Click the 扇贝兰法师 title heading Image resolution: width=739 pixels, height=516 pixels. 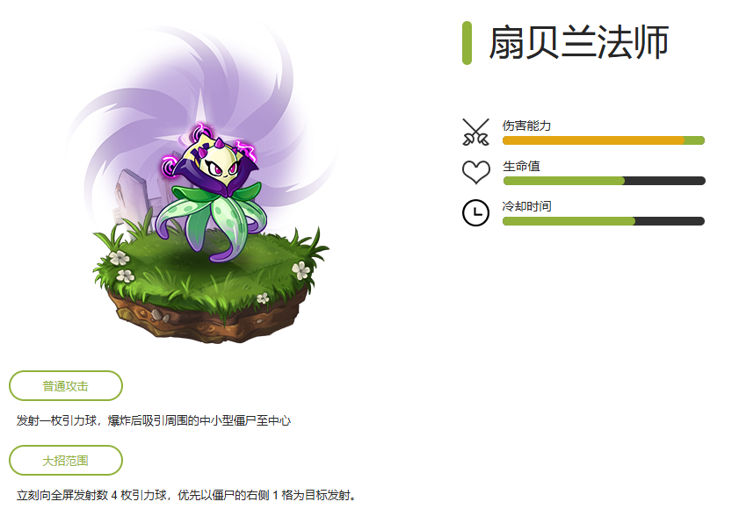[579, 42]
